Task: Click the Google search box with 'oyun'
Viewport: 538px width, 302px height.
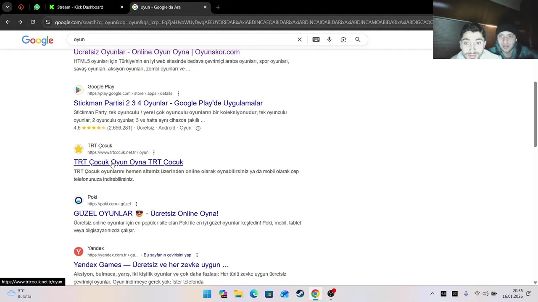Action: (x=183, y=39)
